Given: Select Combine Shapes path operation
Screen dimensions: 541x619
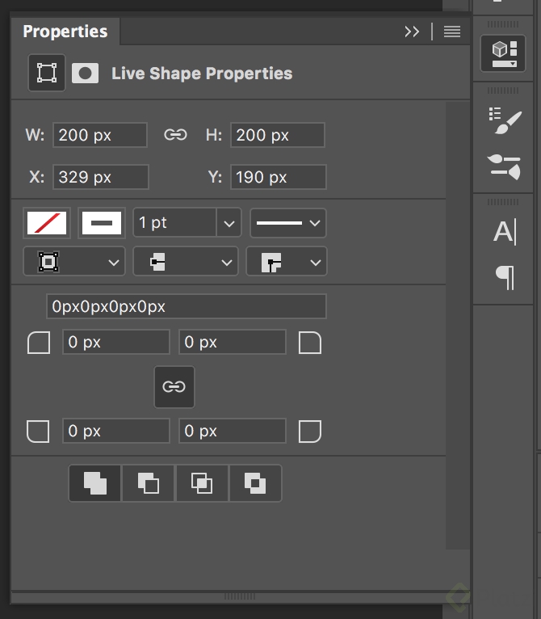Looking at the screenshot, I should 95,483.
